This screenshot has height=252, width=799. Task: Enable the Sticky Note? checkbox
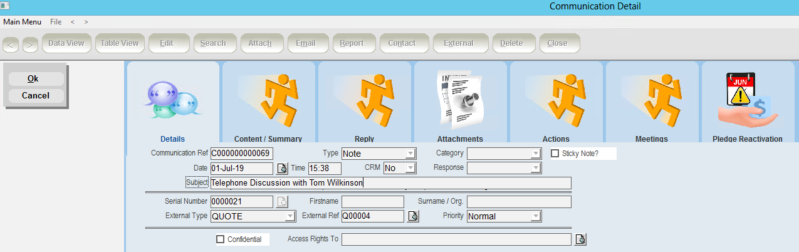click(x=555, y=153)
